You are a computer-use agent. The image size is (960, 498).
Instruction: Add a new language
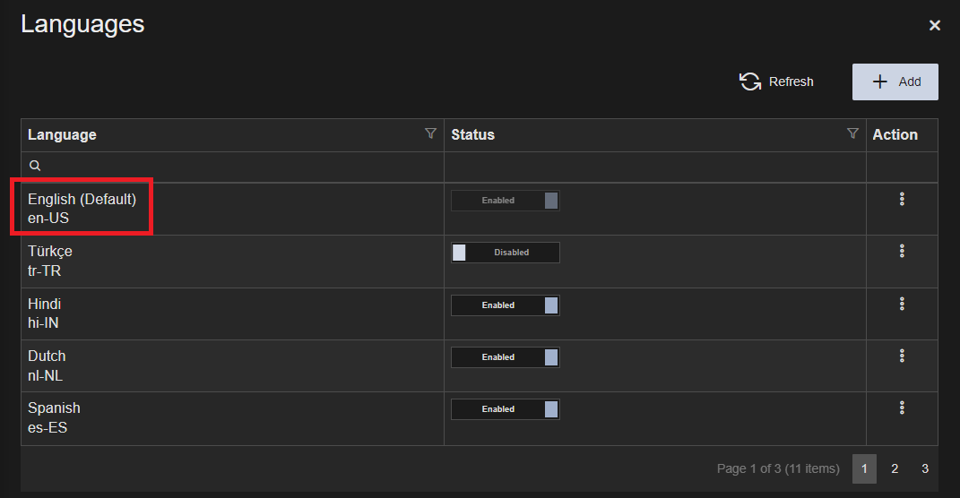click(x=895, y=82)
